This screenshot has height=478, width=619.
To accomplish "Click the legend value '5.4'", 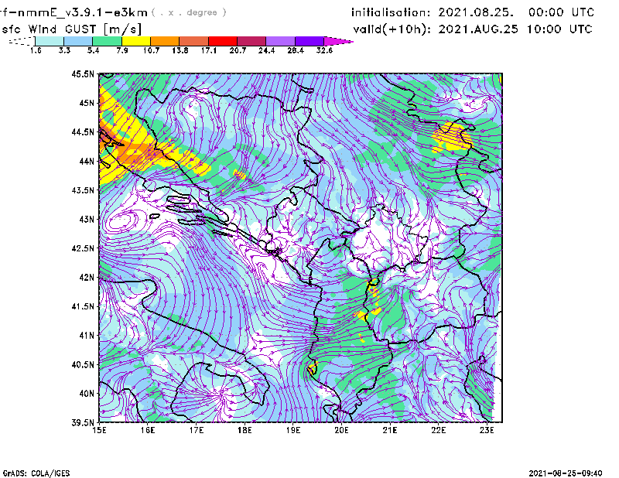I will point(93,50).
